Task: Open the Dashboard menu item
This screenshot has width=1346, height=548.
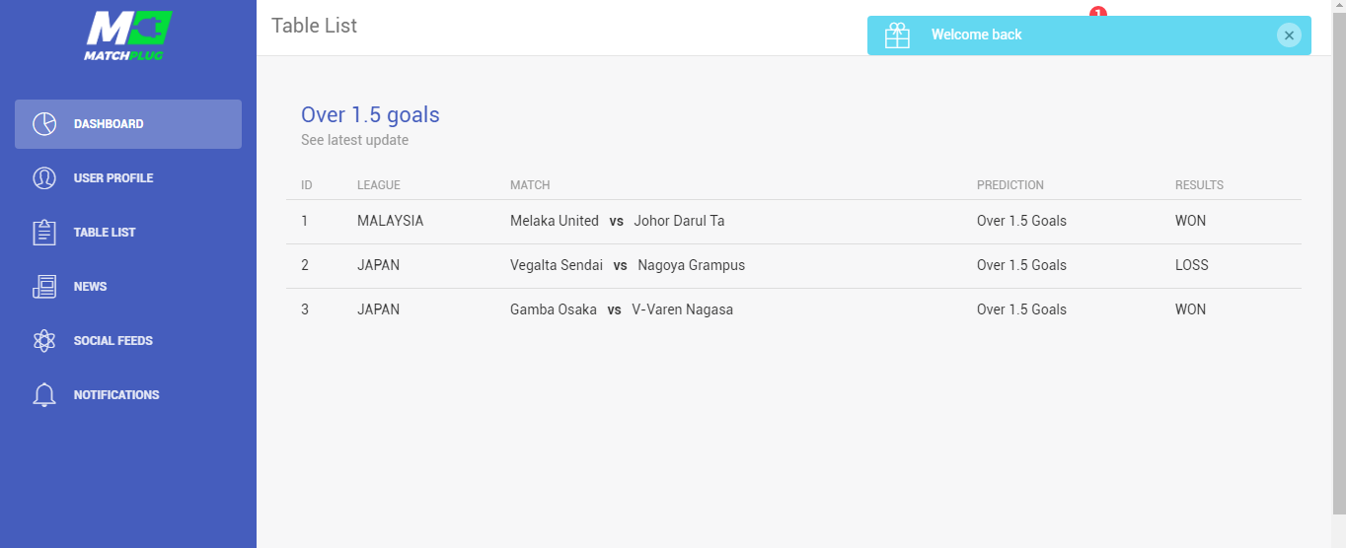Action: point(128,124)
